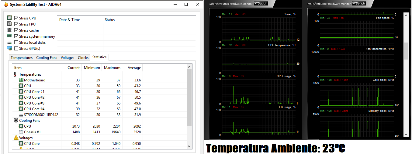This screenshot has width=412, height=154.
Task: Click the AIDA64 flame icon in title bar
Action: [x=6, y=5]
